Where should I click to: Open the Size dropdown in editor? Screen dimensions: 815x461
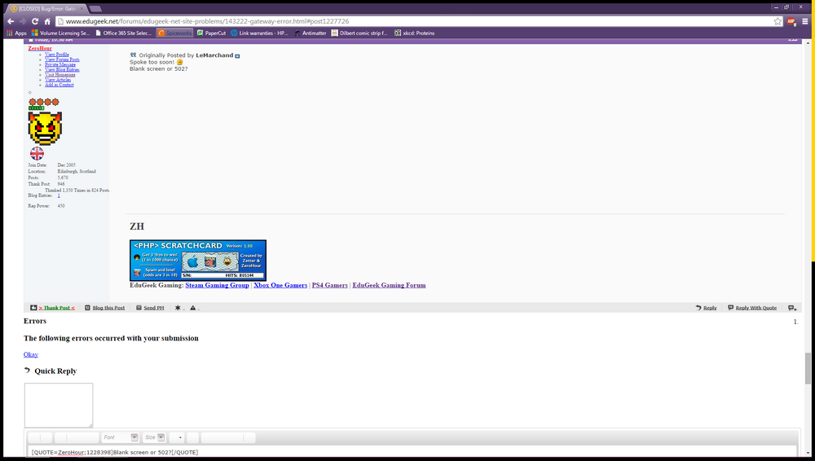pos(154,437)
